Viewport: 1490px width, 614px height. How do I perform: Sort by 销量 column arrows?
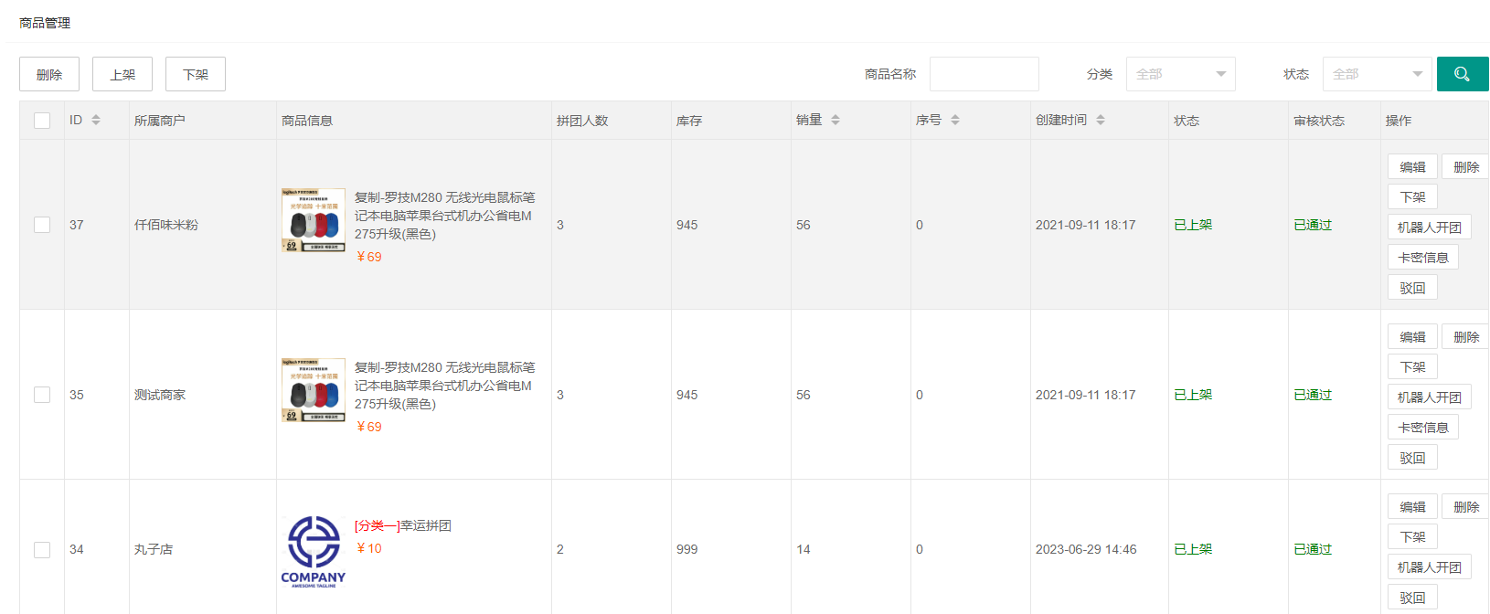[x=835, y=120]
